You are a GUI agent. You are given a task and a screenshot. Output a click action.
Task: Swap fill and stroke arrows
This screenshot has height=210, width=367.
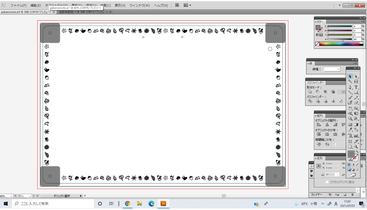(357, 152)
